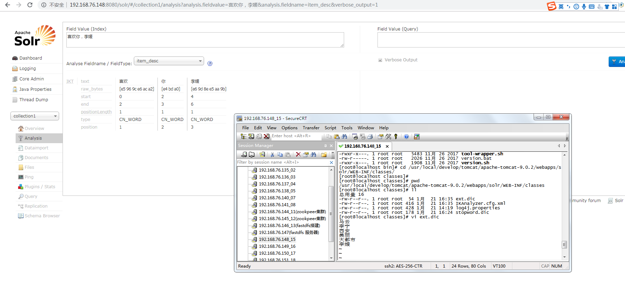Open Solr Logging page
Image resolution: width=625 pixels, height=305 pixels.
click(x=27, y=68)
